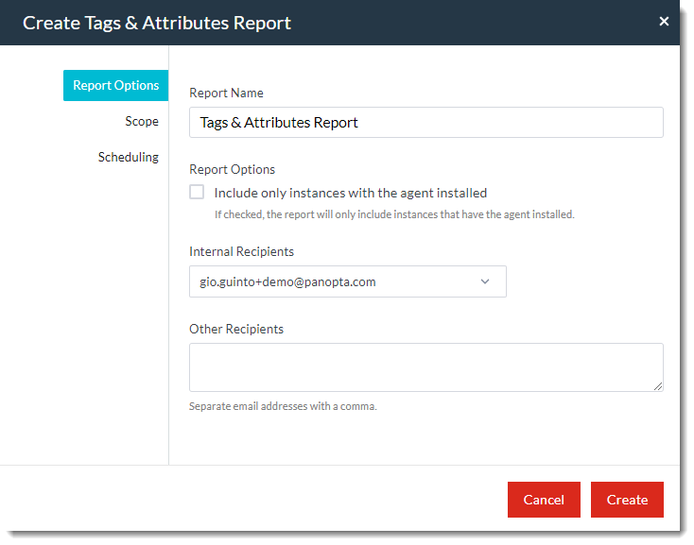The width and height of the screenshot is (694, 545).
Task: Click the 'Include only instances with the agent installed' label
Action: click(x=350, y=193)
